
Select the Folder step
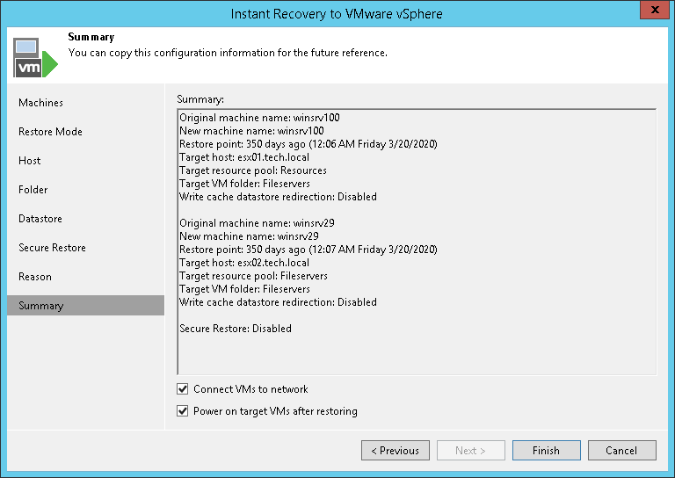pyautogui.click(x=33, y=190)
